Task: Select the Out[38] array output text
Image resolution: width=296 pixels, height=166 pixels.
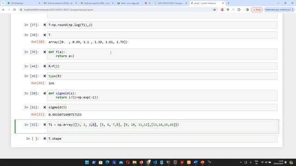Action: pyautogui.click(x=88, y=42)
